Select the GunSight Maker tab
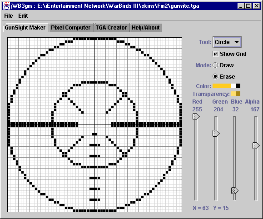This screenshot has width=263, height=219. 25,28
